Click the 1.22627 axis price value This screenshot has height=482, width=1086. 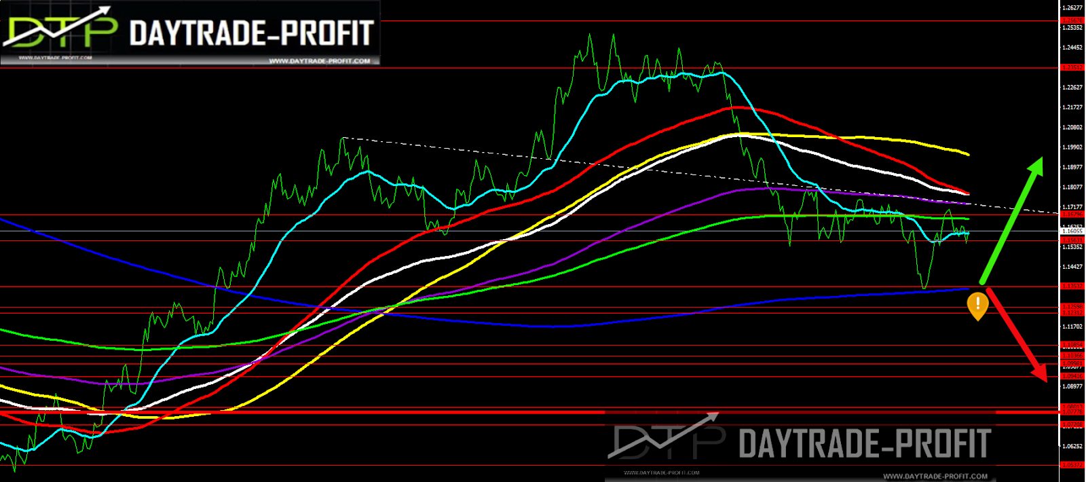[x=1072, y=88]
